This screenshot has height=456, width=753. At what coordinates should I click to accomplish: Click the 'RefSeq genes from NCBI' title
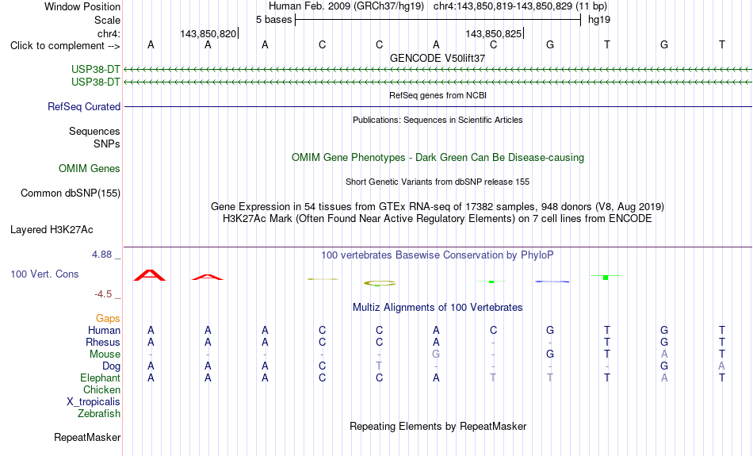438,95
